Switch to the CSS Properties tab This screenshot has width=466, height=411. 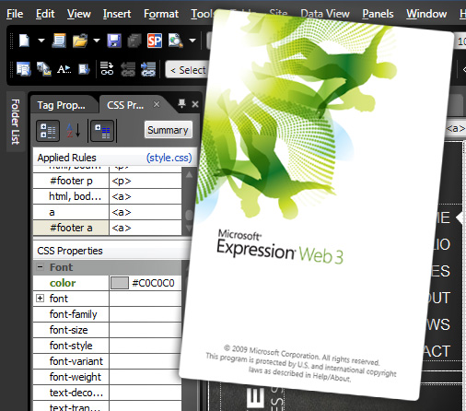[x=125, y=105]
